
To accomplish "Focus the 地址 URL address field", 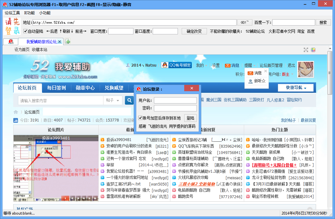I will point(134,22).
